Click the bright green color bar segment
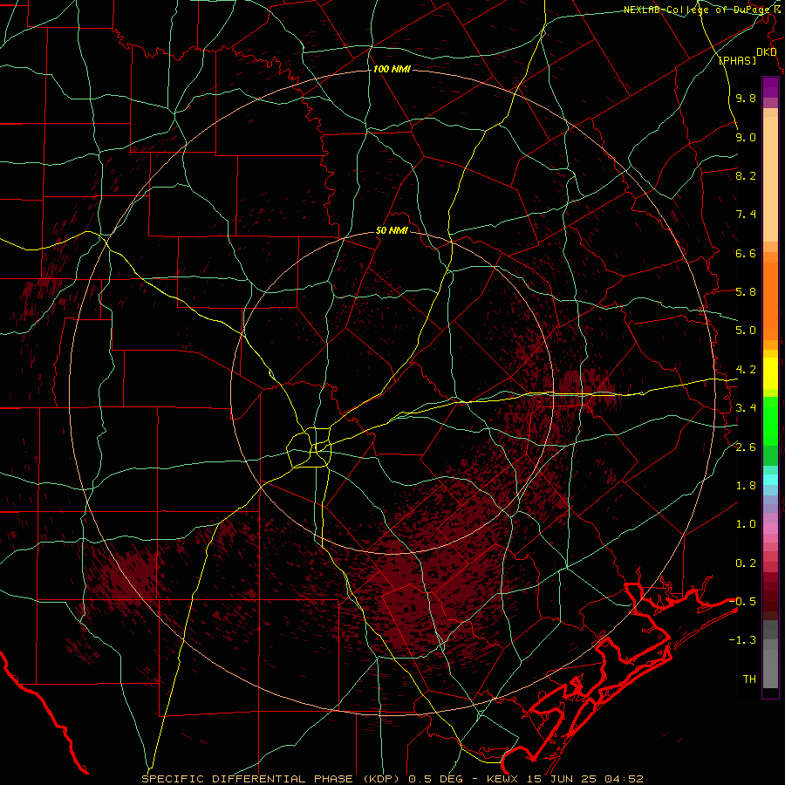Image resolution: width=785 pixels, height=785 pixels. [770, 421]
